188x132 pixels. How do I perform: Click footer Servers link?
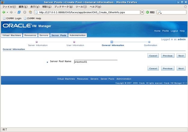pos(94,79)
